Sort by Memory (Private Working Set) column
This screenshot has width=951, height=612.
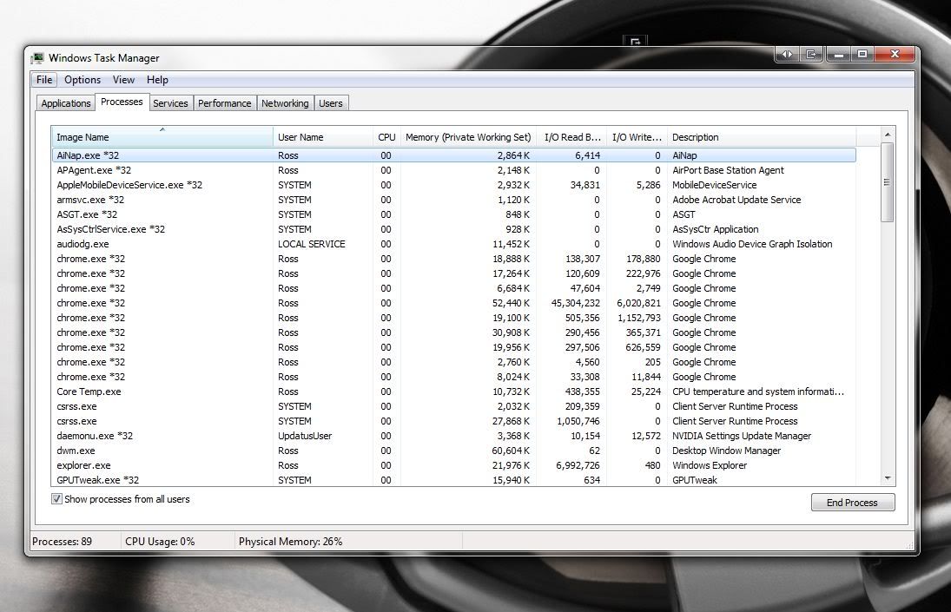(468, 137)
